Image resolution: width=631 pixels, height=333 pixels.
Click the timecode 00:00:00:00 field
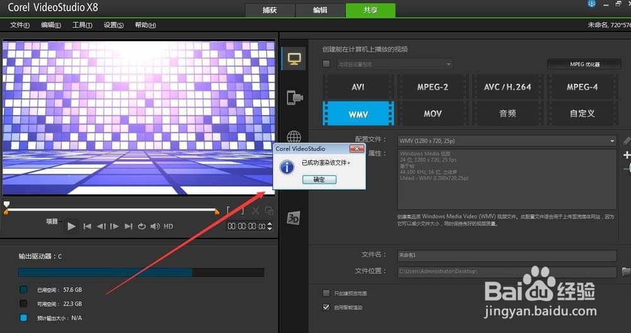pos(246,226)
